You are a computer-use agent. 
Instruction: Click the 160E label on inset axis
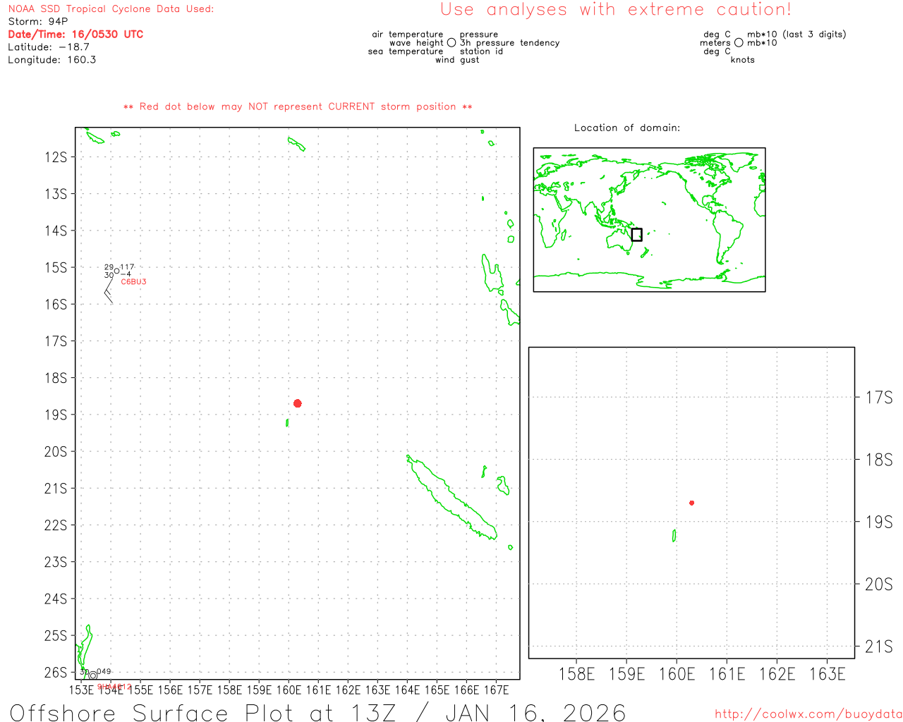[x=677, y=674]
